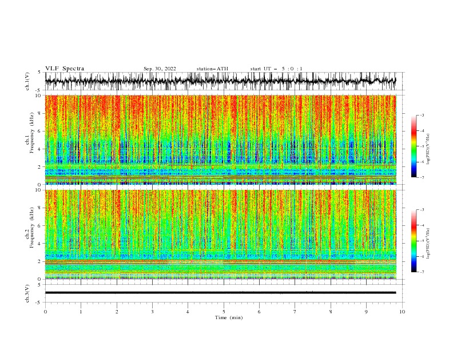This screenshot has height=350, width=453.
Task: Select the "start UT = 5 :0 :1" text
Action: click(276, 69)
